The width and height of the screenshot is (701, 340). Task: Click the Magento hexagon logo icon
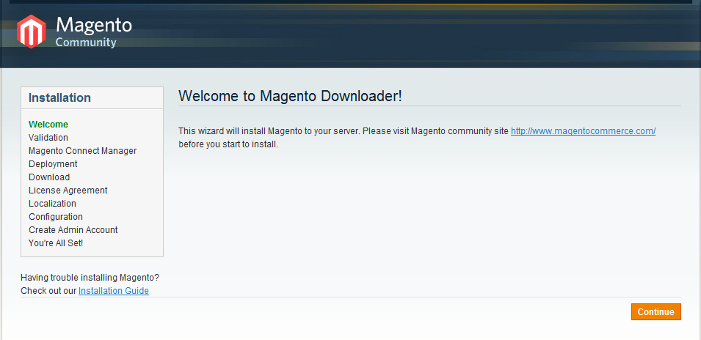[x=32, y=32]
